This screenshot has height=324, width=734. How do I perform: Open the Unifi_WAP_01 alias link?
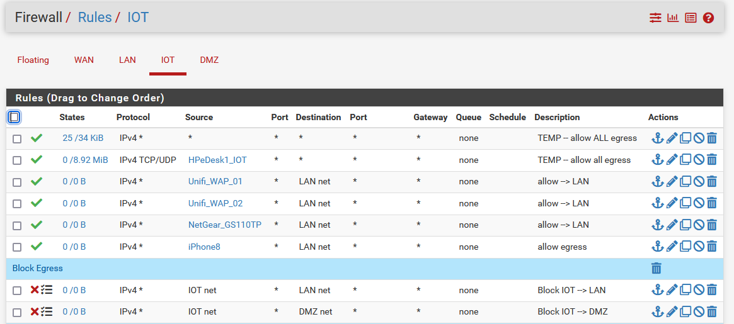(x=215, y=181)
